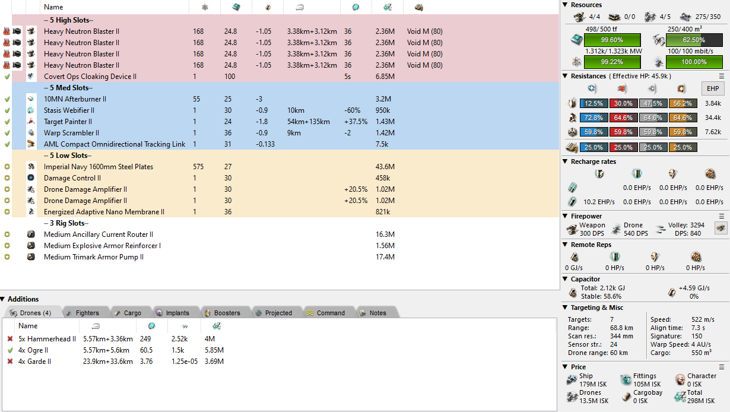Click the Target Painter II module icon
Screen dimensions: 730x412
coord(31,122)
